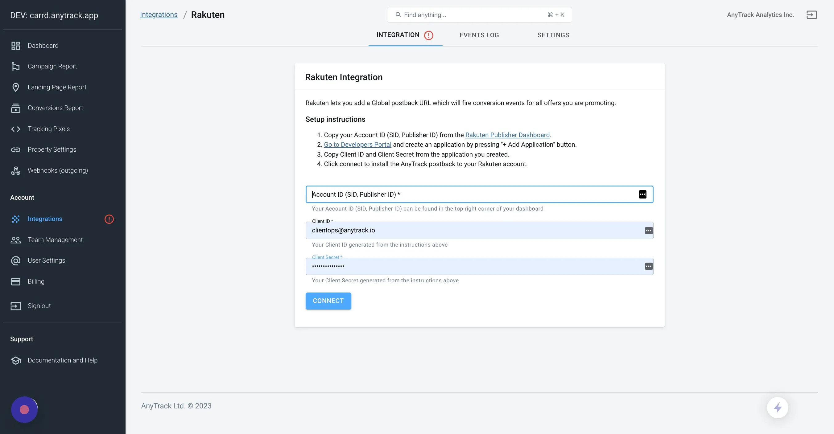Viewport: 834px width, 434px height.
Task: Click password manager icon in Account ID field
Action: pos(642,194)
